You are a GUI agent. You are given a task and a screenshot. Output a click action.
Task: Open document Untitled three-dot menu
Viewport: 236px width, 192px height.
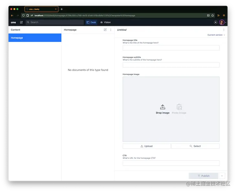pos(224,30)
